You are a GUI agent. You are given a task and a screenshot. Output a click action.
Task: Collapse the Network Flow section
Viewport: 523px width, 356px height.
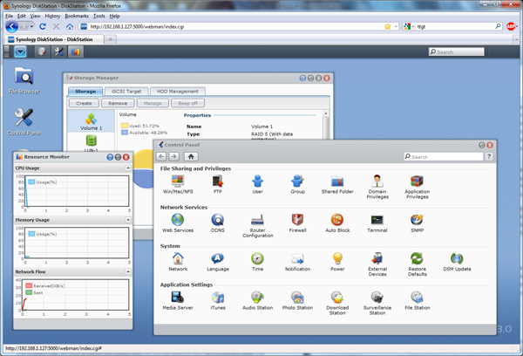128,271
